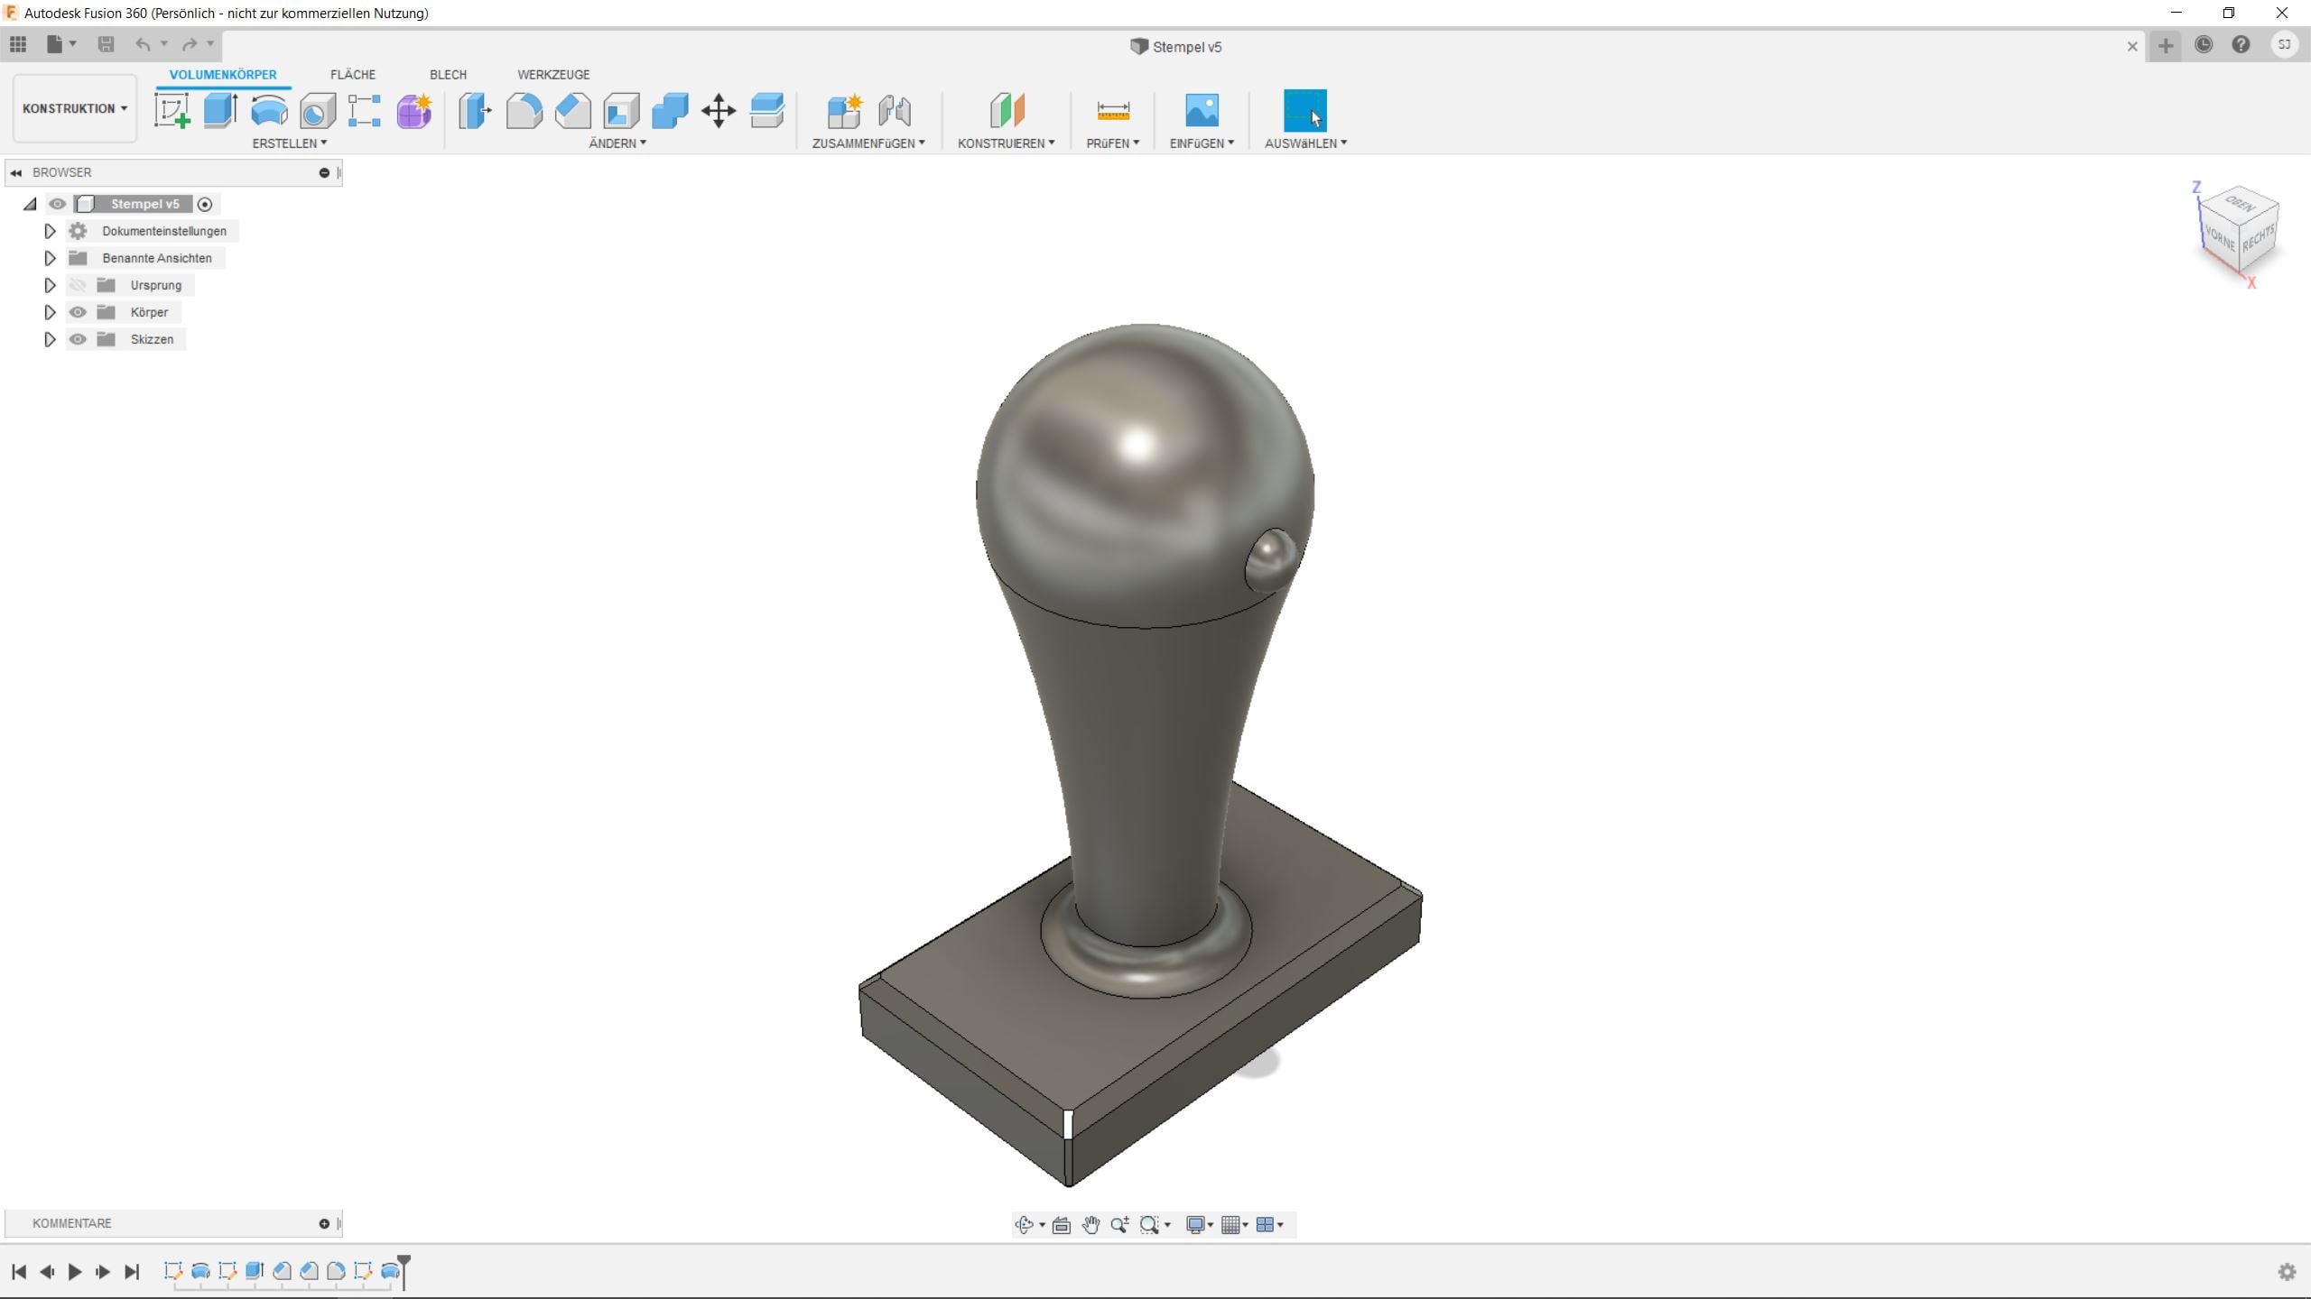Play the timeline
This screenshot has width=2311, height=1299.
coord(75,1271)
